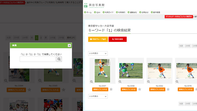Click 25P進 button in left pagination

61,38
